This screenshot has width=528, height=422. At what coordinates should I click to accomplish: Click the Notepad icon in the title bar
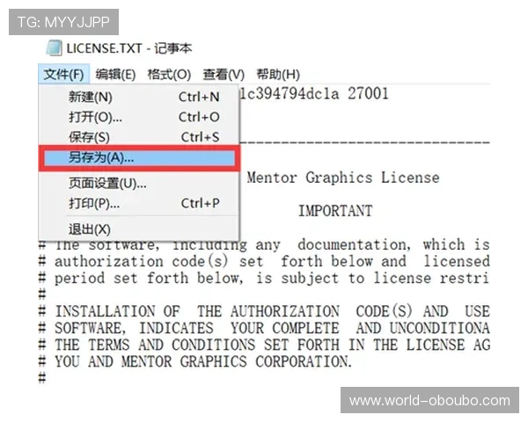54,48
